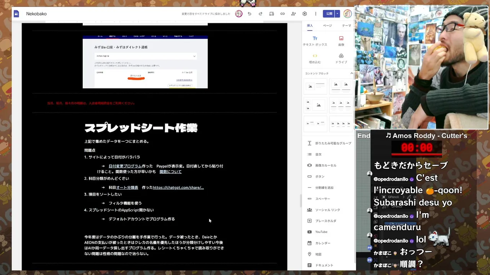The image size is (490, 275).
Task: Copy the published site link
Action: (x=283, y=14)
